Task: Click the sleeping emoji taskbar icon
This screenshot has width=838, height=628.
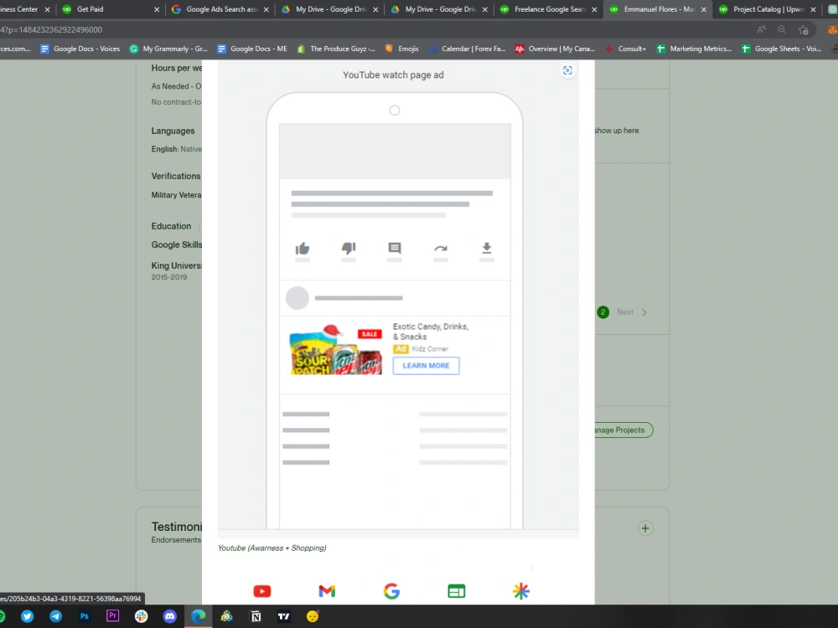Action: (x=313, y=616)
